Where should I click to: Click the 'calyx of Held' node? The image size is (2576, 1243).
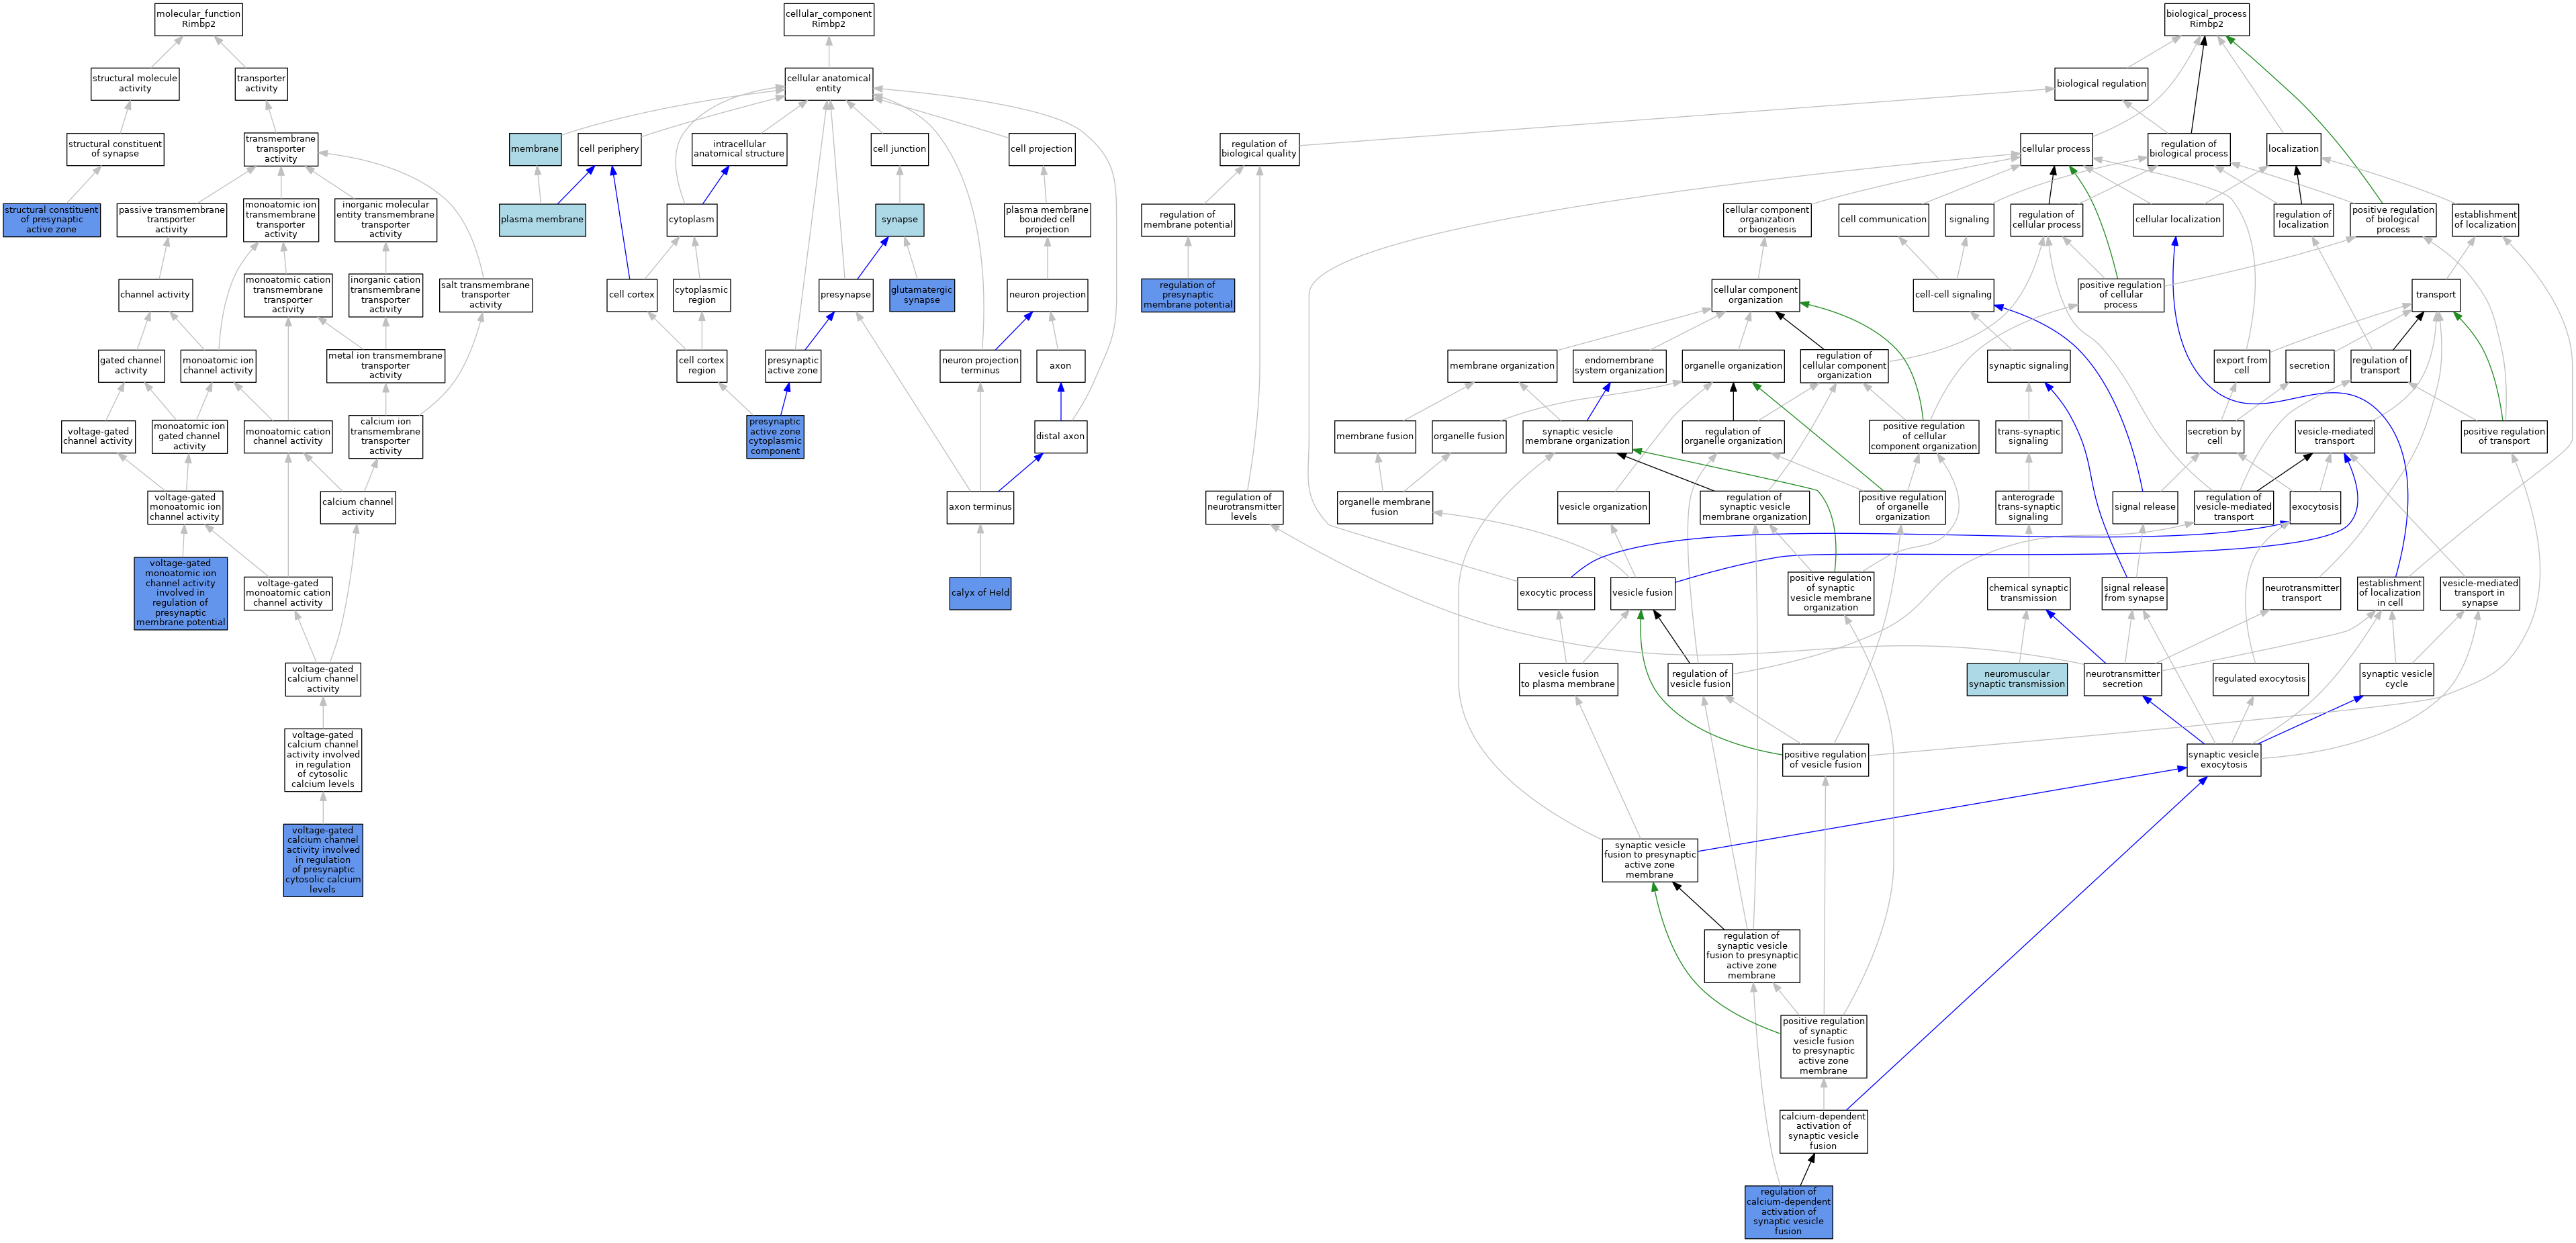pos(979,593)
